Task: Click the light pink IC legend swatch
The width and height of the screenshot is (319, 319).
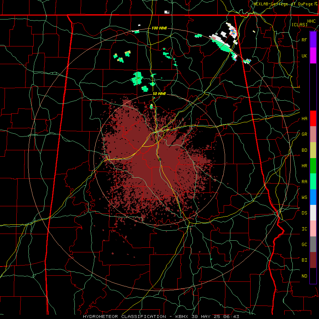Action: 313,229
